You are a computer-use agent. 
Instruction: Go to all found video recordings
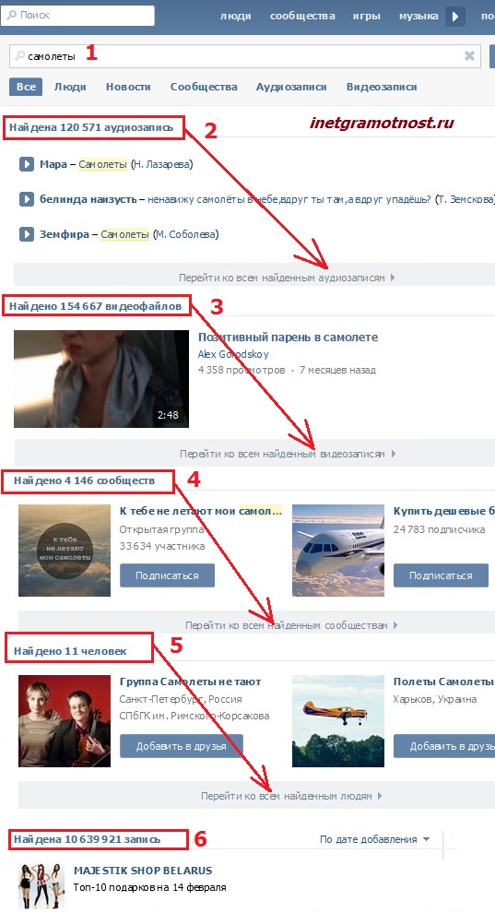tap(288, 454)
